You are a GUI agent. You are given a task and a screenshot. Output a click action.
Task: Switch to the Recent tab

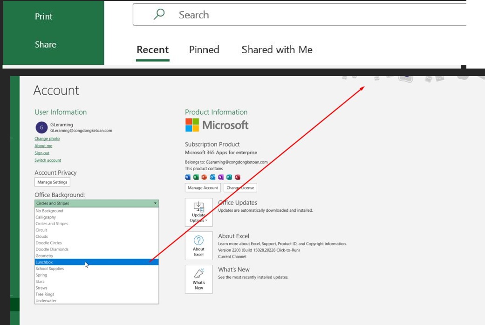pos(152,50)
